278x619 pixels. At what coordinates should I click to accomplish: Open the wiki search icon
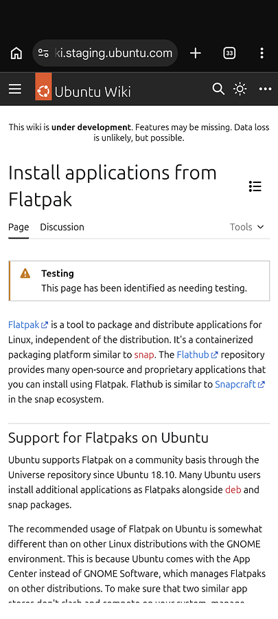pos(218,89)
